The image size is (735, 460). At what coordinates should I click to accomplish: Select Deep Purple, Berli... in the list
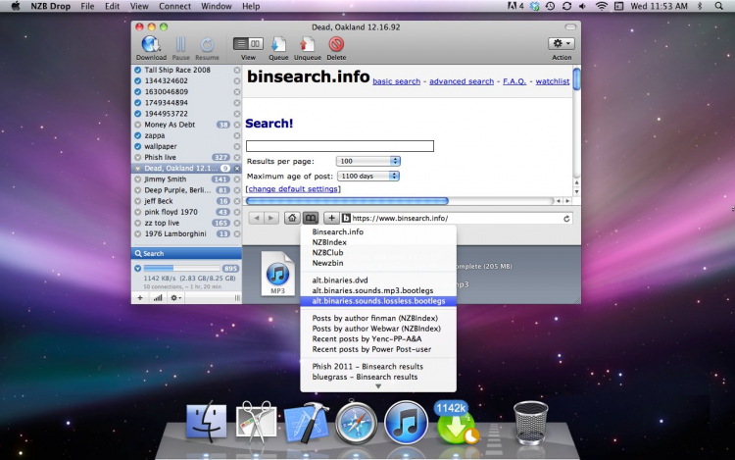click(186, 190)
